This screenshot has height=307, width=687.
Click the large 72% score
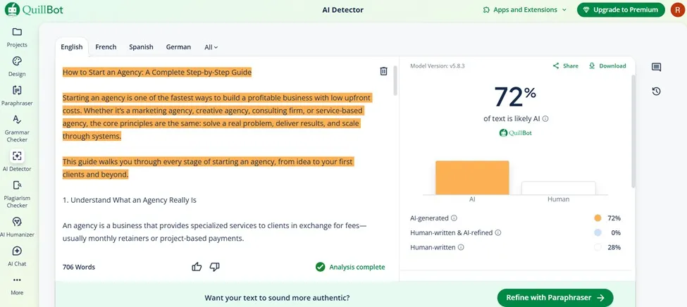pos(515,96)
